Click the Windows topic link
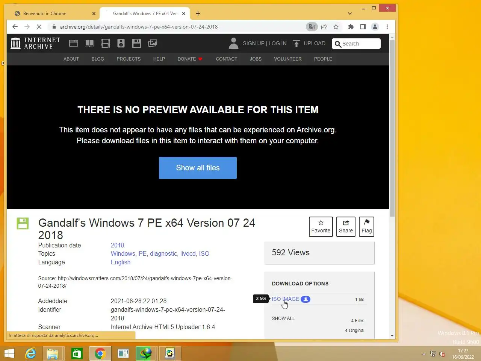This screenshot has width=481, height=361. [x=123, y=254]
